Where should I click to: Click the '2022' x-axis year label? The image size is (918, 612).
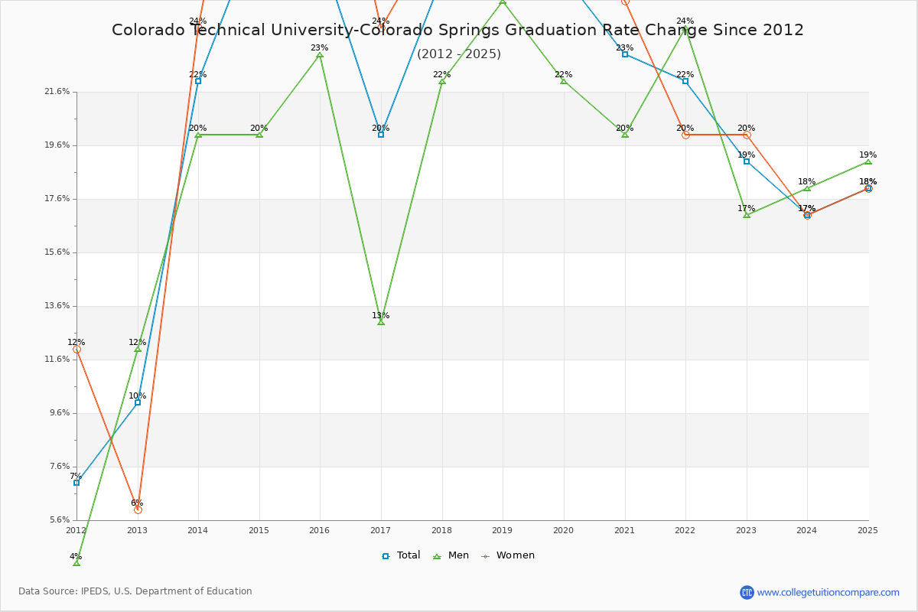685,530
